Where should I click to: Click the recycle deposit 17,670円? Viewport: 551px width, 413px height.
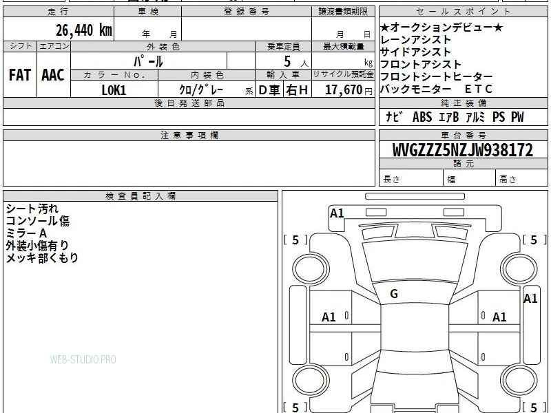349,90
